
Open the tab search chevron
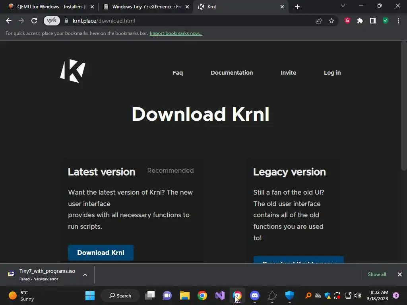pos(343,6)
